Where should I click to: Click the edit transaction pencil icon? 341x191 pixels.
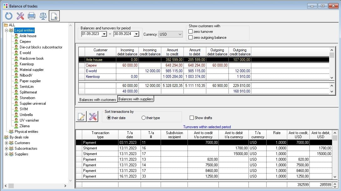(81, 117)
